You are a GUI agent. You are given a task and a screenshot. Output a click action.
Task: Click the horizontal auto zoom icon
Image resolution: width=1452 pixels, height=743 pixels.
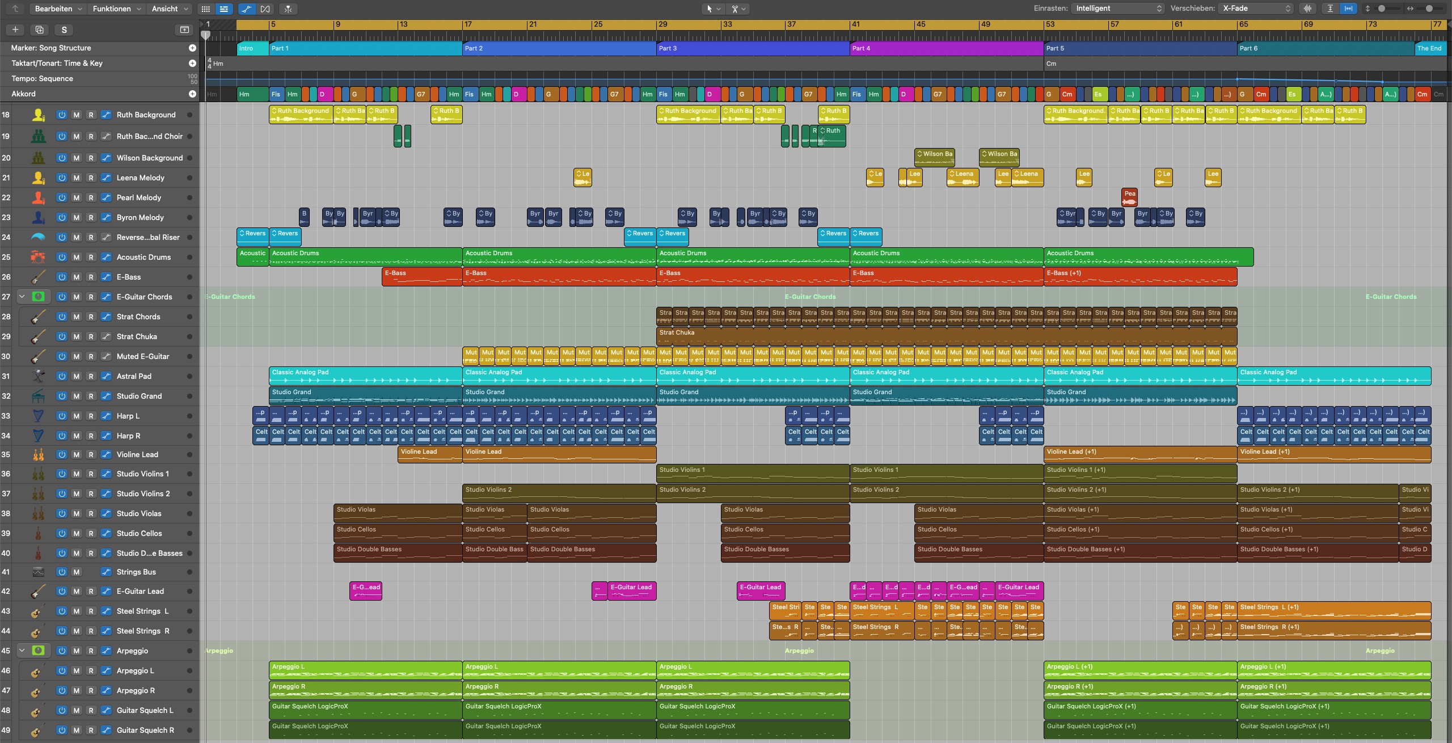1348,9
